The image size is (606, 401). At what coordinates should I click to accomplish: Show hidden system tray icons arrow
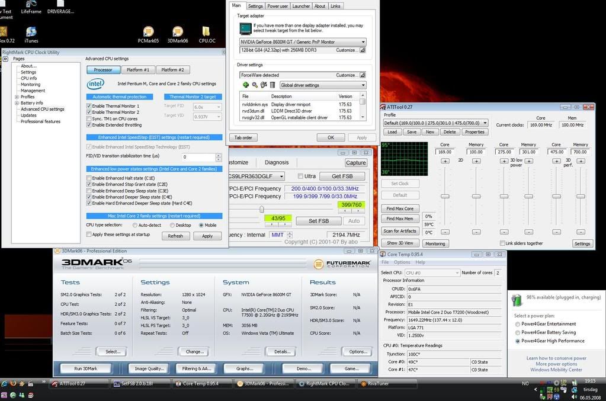coord(536,389)
